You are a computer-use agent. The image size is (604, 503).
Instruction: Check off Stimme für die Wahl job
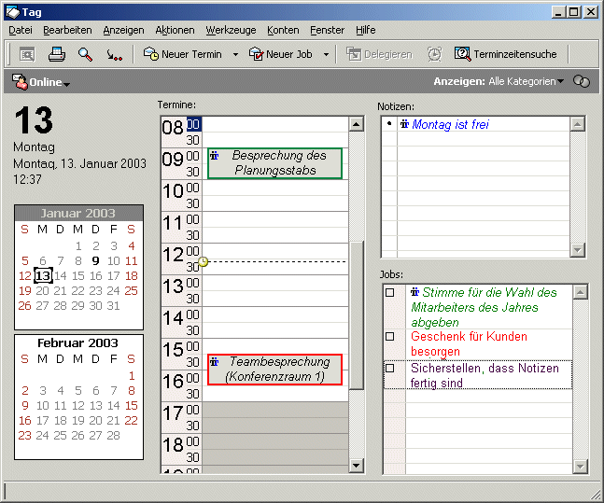tap(390, 293)
